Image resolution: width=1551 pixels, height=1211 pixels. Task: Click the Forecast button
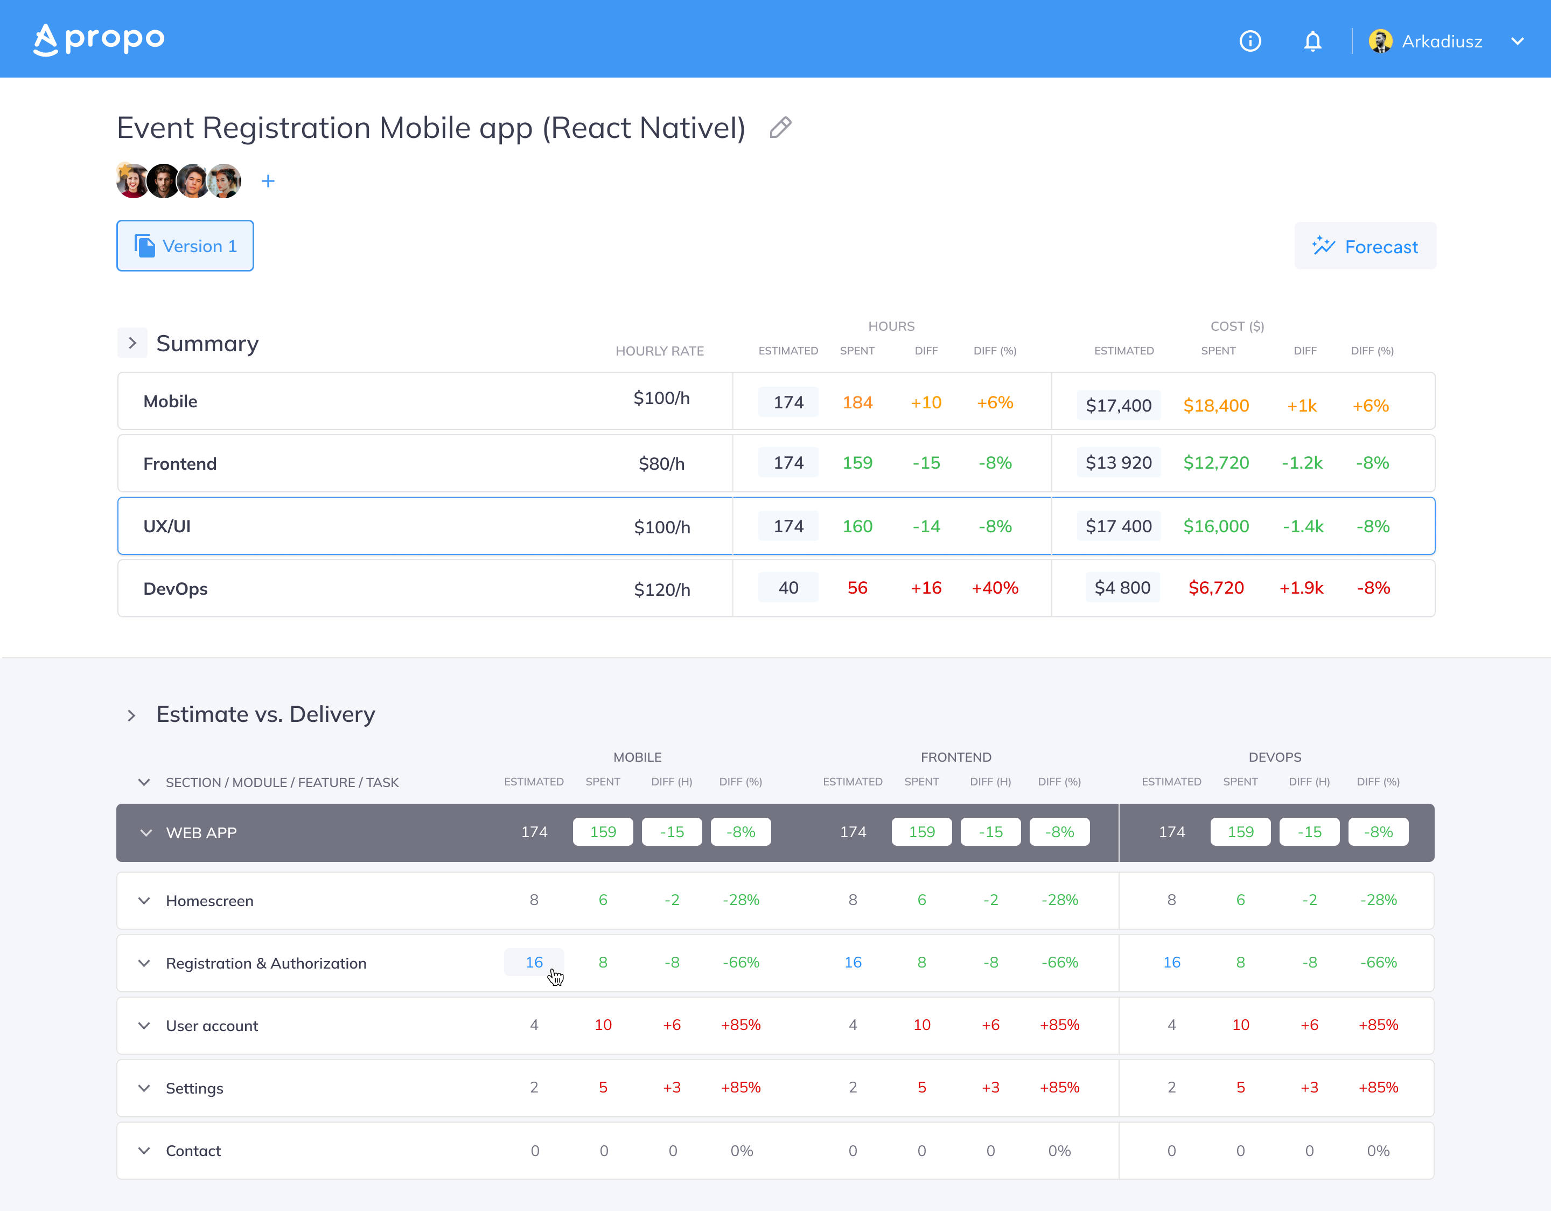coord(1364,246)
